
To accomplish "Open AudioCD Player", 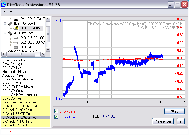I will [13, 75].
